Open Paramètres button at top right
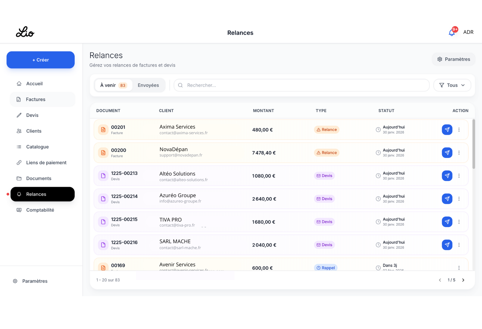The image size is (482, 329). 453,59
